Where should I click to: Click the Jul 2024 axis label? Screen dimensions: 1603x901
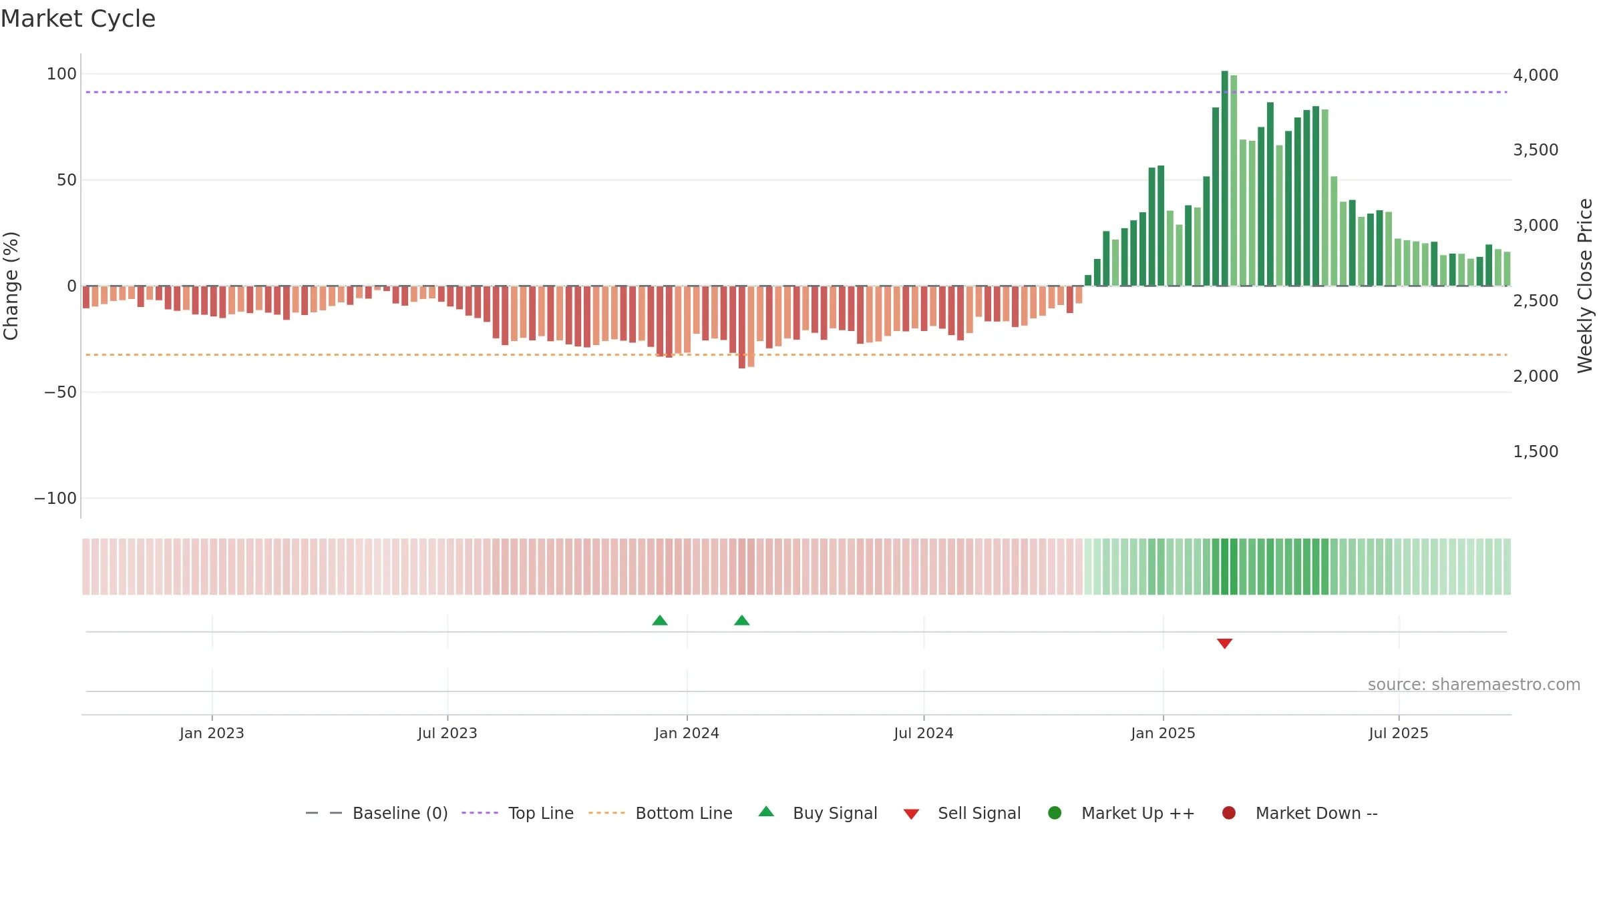(x=924, y=733)
